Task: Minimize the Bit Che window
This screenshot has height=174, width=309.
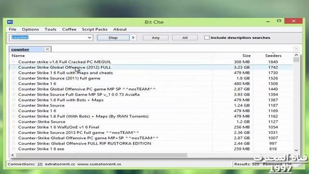Action: coord(268,21)
